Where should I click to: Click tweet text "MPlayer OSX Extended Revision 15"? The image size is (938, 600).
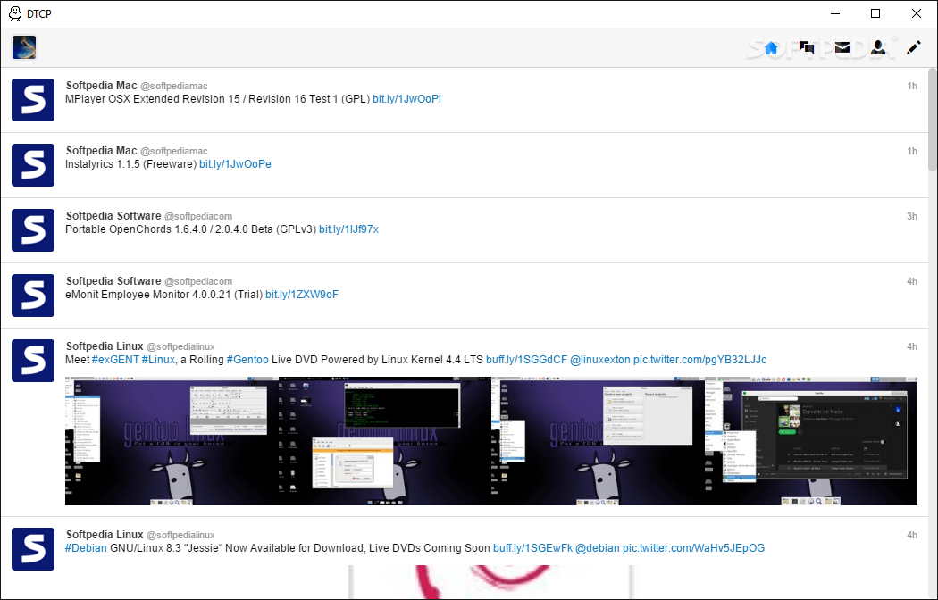[x=153, y=99]
